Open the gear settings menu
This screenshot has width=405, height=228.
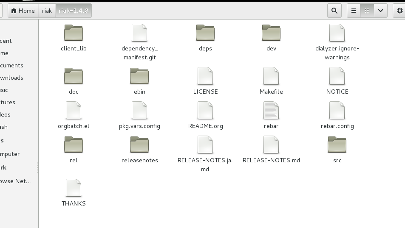pos(399,11)
